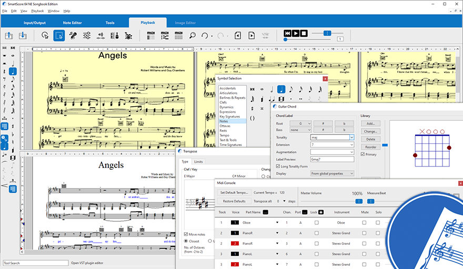Open the File menu
463x269 pixels.
pos(5,11)
